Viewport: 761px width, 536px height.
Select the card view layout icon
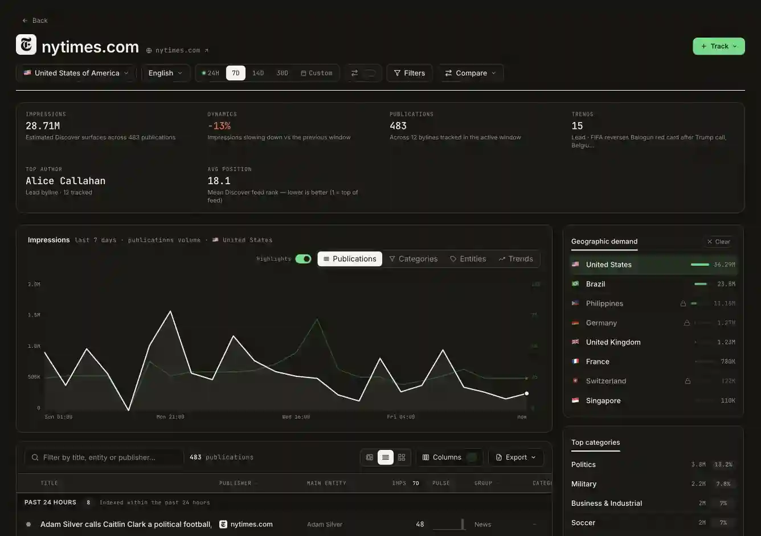[370, 457]
